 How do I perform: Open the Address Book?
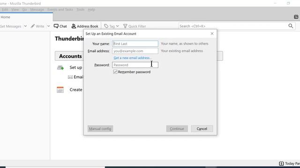click(85, 26)
